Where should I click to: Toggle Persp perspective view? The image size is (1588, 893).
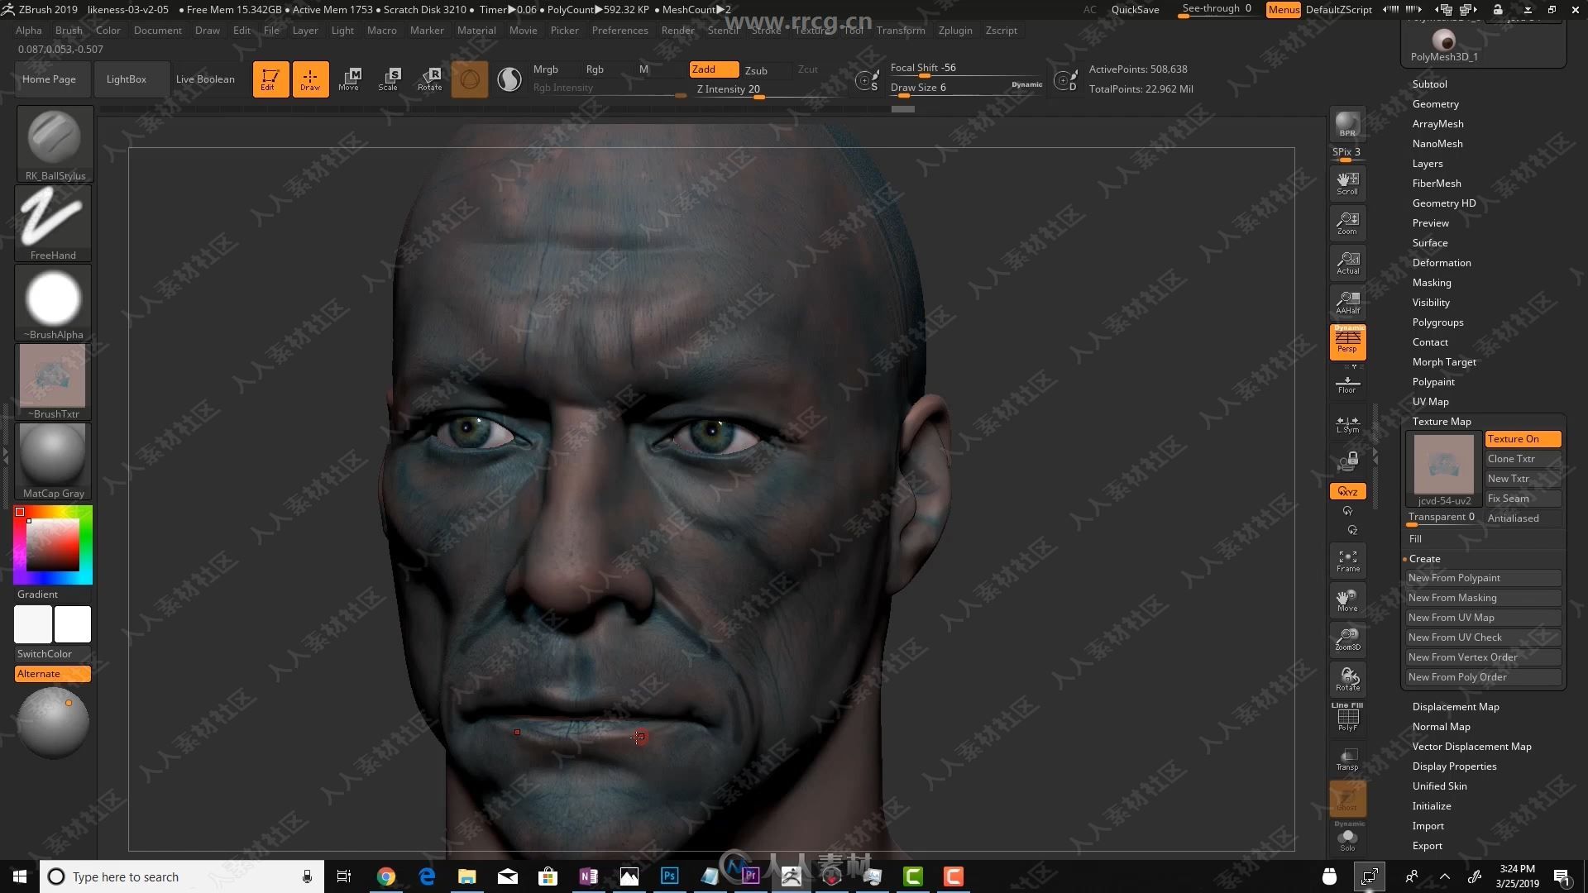point(1347,341)
